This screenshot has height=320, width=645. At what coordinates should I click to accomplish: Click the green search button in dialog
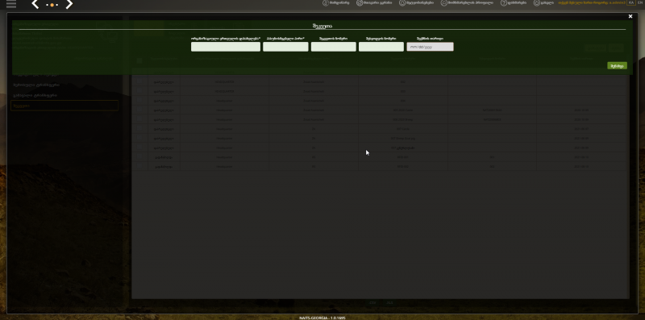click(617, 66)
